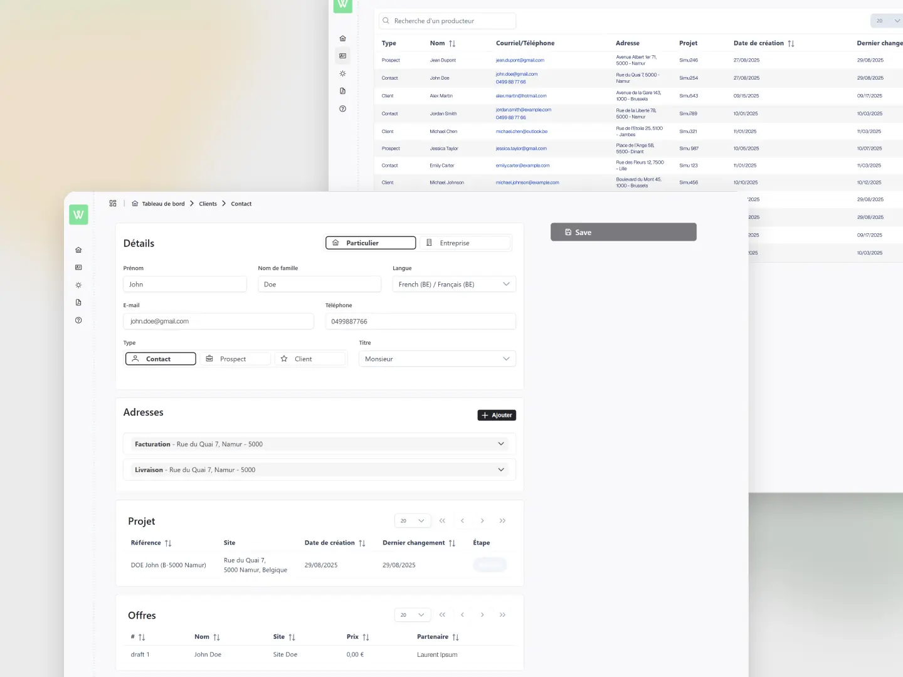Expand the Facturation address row

tap(319, 444)
